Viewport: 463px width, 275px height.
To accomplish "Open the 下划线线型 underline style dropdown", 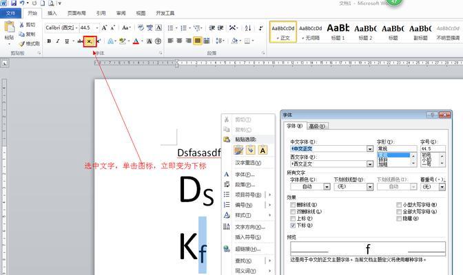I will click(x=370, y=186).
